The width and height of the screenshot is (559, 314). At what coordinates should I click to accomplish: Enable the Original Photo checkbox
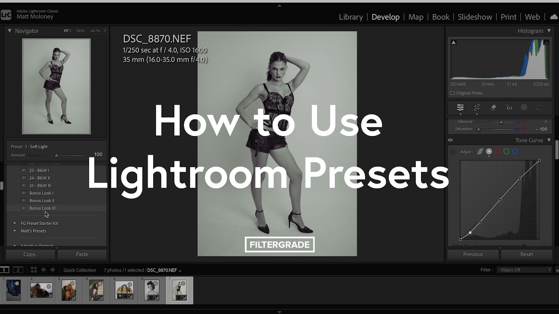point(452,93)
